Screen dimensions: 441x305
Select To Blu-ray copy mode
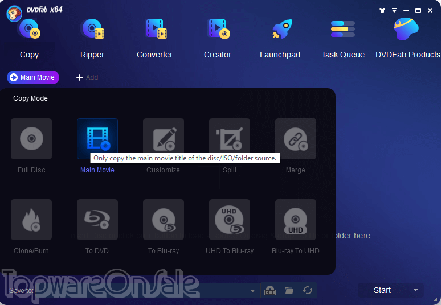164,220
